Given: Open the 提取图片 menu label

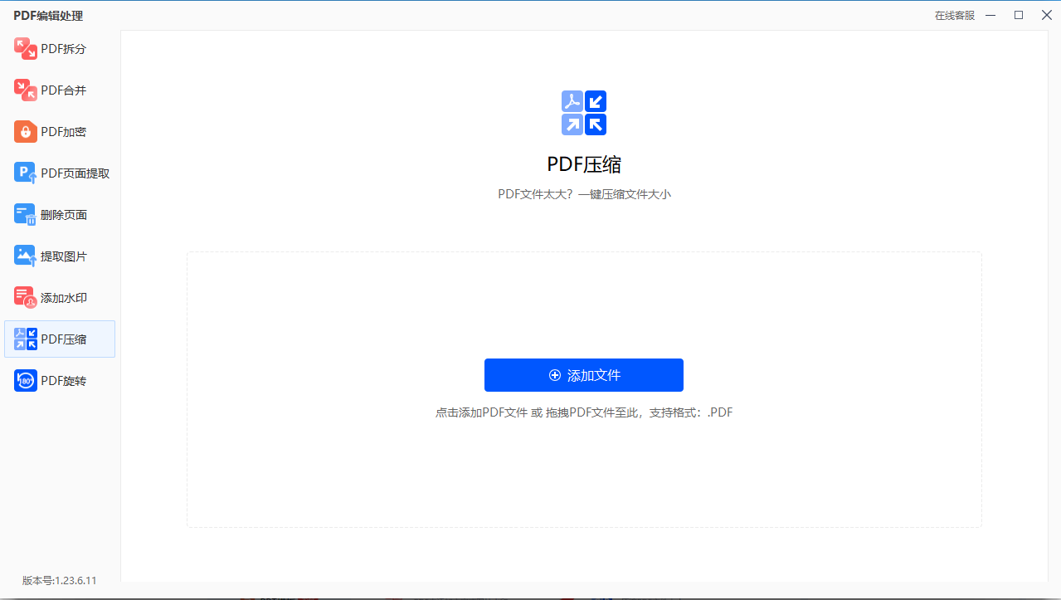Looking at the screenshot, I should pos(64,256).
